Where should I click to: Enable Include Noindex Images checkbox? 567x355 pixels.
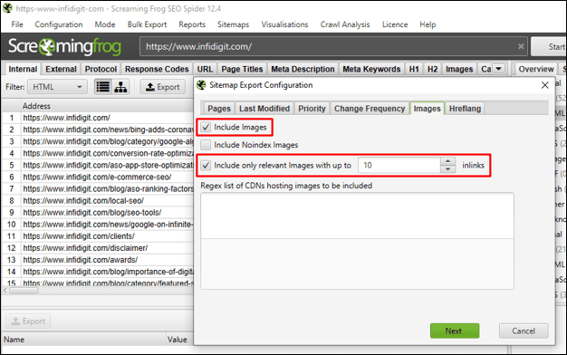pyautogui.click(x=206, y=145)
